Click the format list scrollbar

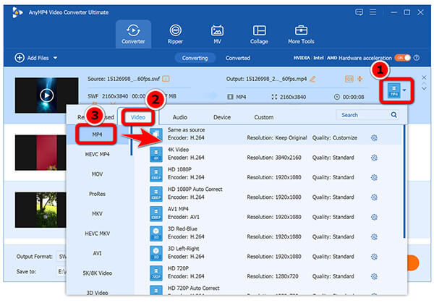pos(132,140)
